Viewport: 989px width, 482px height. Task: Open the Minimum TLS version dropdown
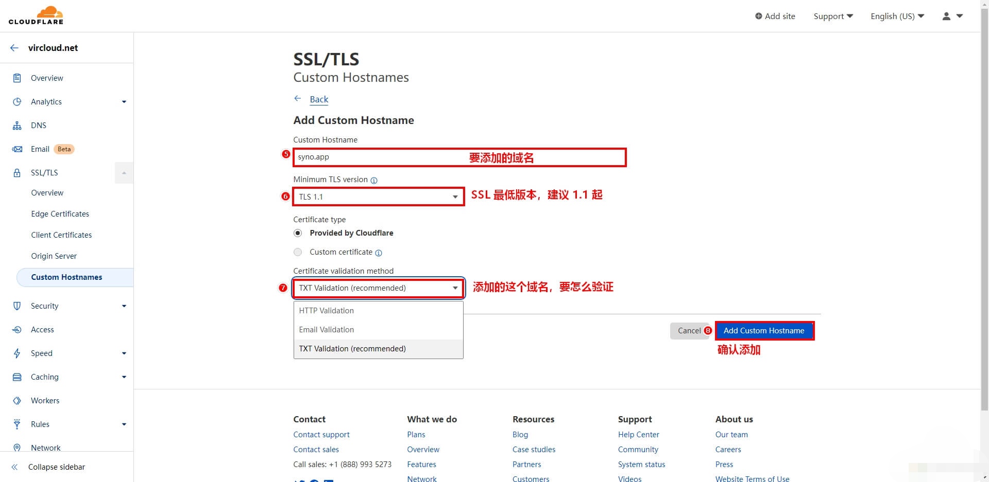(x=378, y=197)
